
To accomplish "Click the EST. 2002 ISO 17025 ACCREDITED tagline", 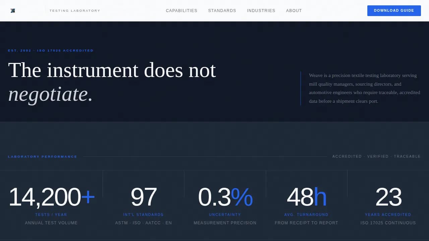I will 51,50.
